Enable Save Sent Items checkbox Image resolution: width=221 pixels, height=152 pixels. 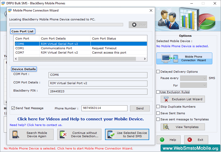pos(158,113)
